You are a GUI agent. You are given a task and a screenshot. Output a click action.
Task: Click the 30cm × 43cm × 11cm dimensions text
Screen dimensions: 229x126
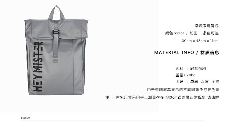click(200, 41)
